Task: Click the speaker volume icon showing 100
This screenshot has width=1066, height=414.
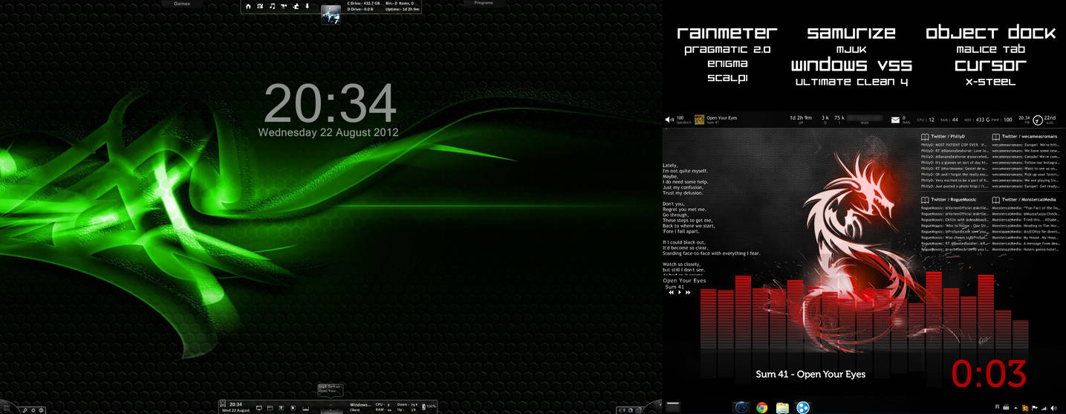Action: [x=669, y=119]
